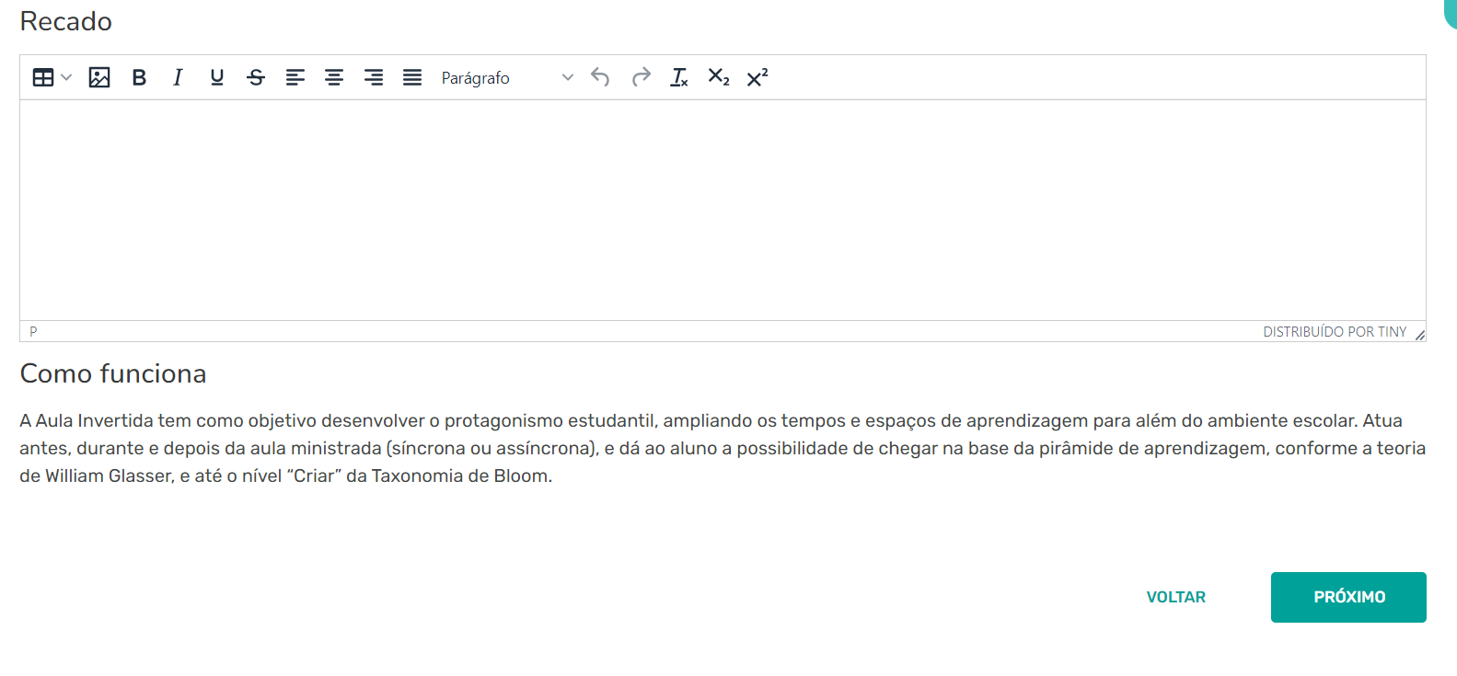The height and width of the screenshot is (676, 1457).
Task: Undo the last edit
Action: pos(600,77)
